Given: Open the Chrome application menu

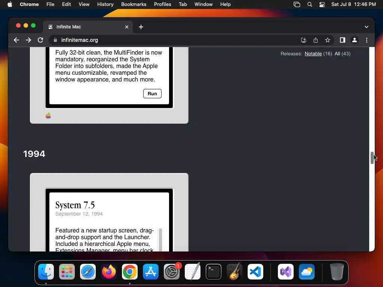Looking at the screenshot, I should tap(29, 4).
